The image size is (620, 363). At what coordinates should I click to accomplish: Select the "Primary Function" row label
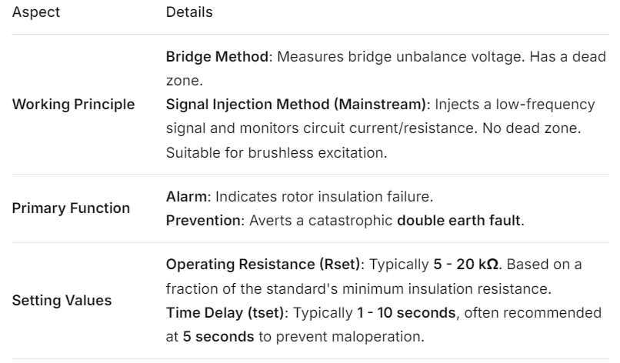[x=71, y=208]
